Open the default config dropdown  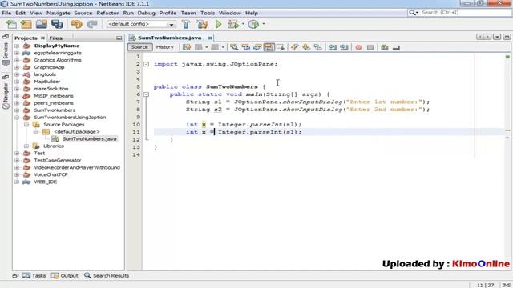171,25
